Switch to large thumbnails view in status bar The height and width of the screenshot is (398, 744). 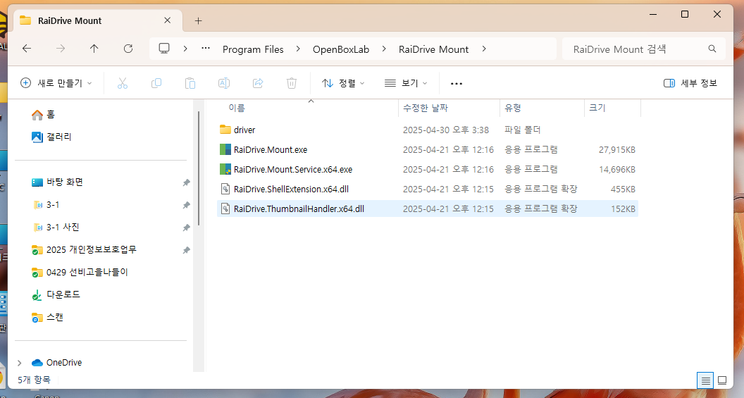tap(722, 380)
